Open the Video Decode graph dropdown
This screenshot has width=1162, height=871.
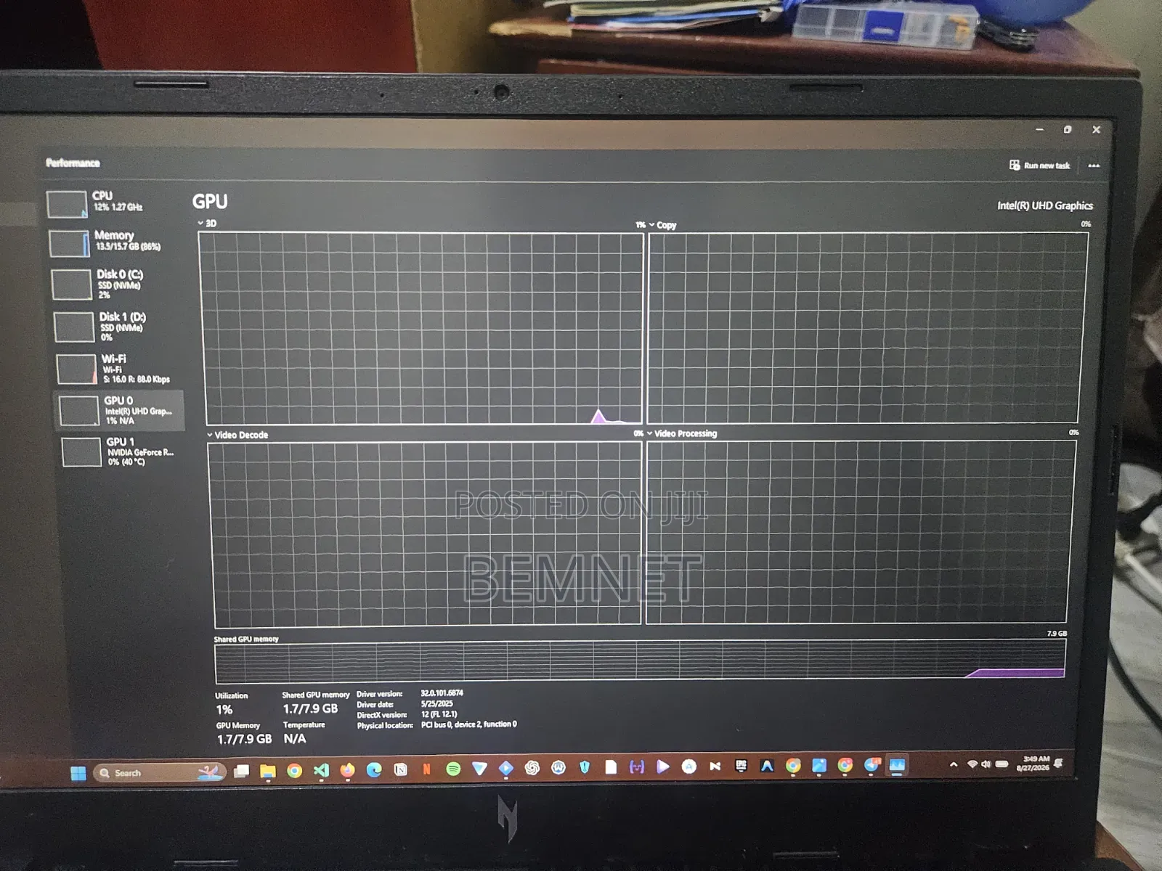(237, 435)
